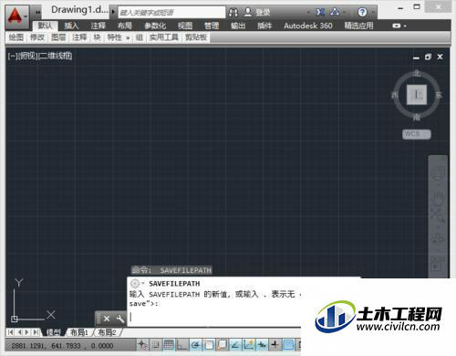
Task: Open the 绘图 panel button
Action: tap(16, 37)
